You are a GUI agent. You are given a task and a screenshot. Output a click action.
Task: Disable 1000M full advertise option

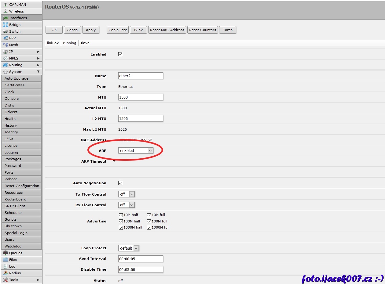point(149,228)
